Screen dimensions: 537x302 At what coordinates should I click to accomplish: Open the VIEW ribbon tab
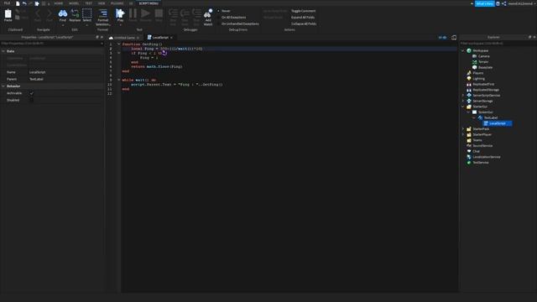(x=102, y=3)
